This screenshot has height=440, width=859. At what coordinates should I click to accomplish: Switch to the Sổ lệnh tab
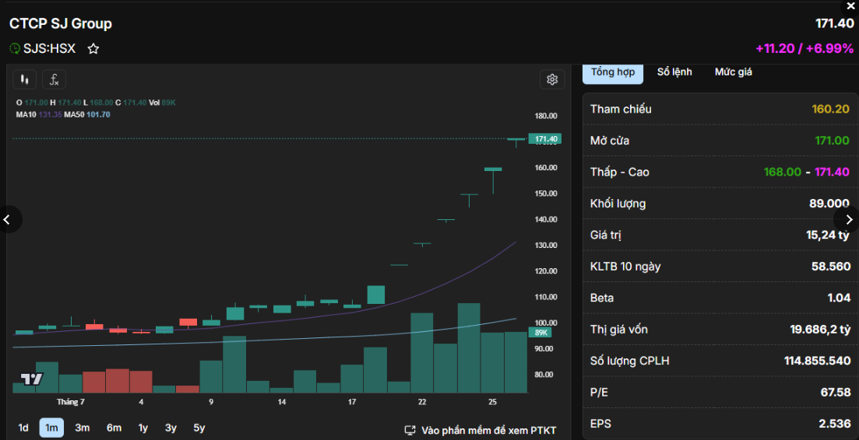674,72
